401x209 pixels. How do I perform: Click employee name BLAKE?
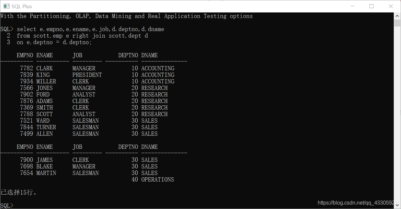point(45,166)
